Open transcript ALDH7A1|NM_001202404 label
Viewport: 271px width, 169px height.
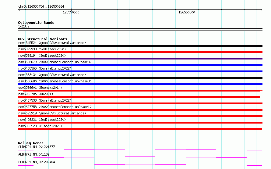(x=37, y=162)
